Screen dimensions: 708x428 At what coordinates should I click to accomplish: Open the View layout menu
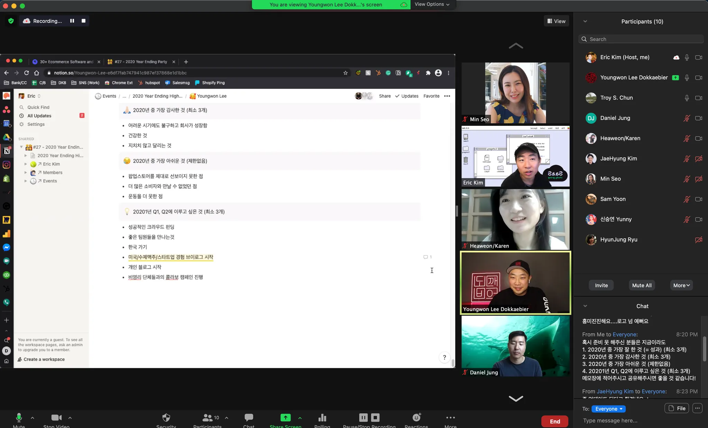(x=556, y=21)
